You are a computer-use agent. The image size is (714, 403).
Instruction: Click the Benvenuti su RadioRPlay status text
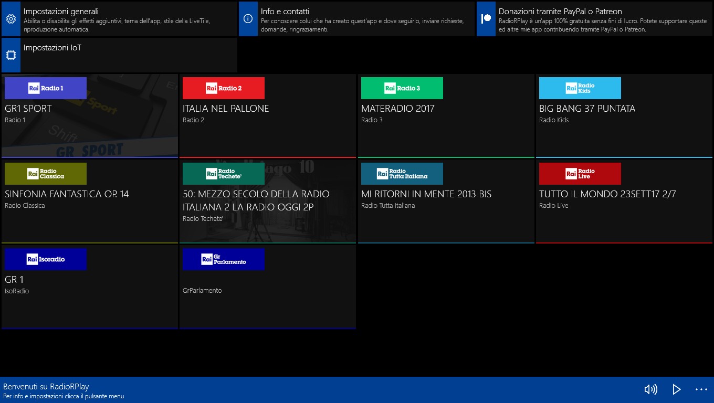pyautogui.click(x=46, y=387)
